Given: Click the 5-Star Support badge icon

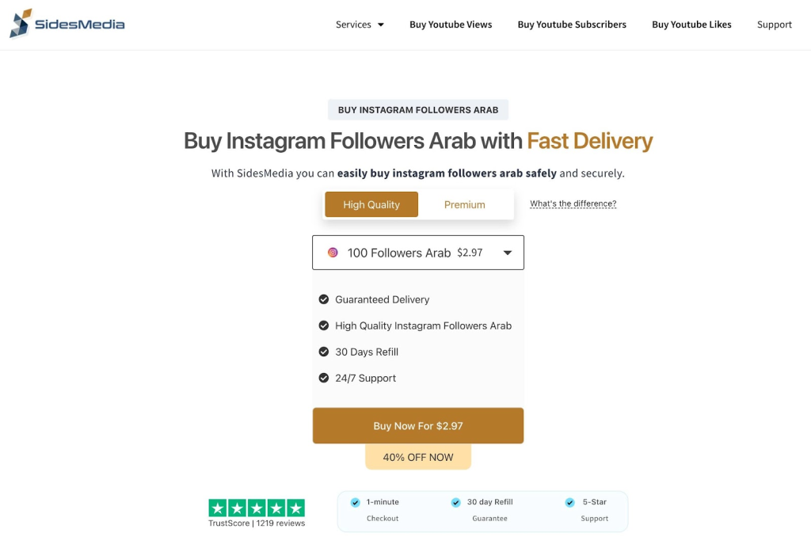Looking at the screenshot, I should (x=570, y=502).
